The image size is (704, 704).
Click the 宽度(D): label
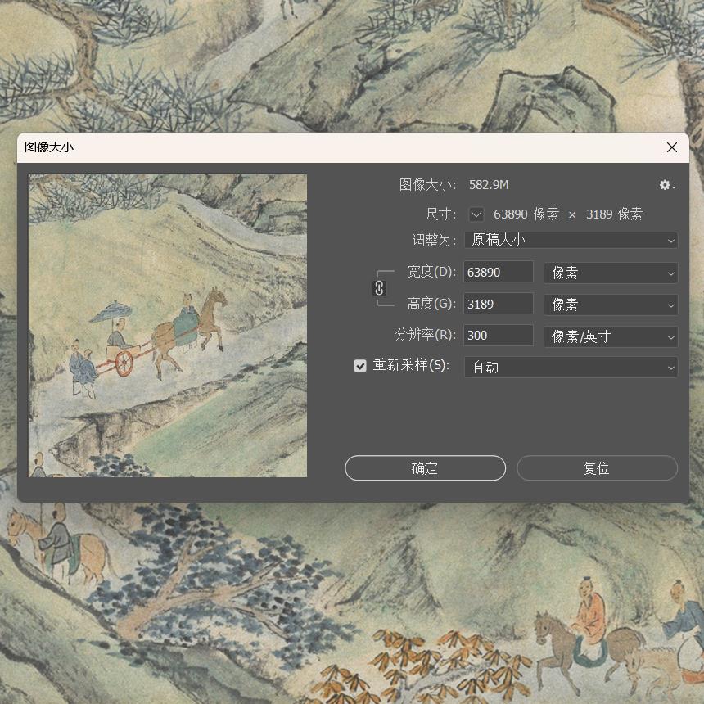(431, 272)
